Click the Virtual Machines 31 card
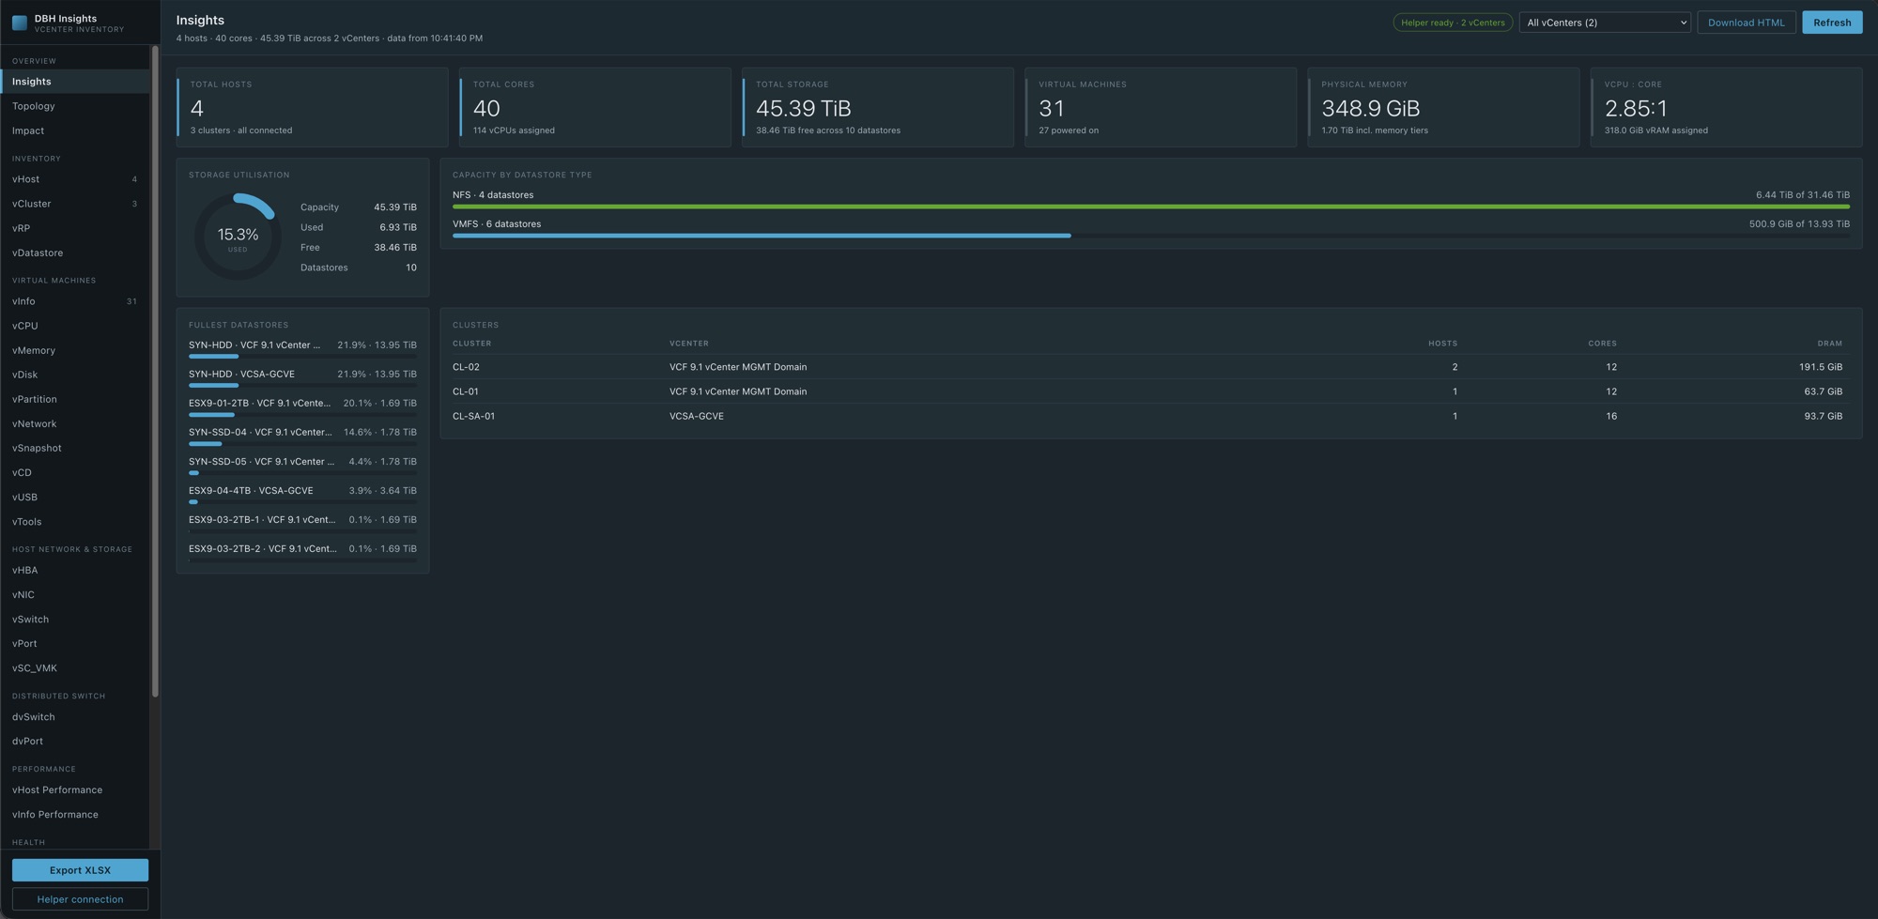This screenshot has height=919, width=1878. (x=1161, y=107)
